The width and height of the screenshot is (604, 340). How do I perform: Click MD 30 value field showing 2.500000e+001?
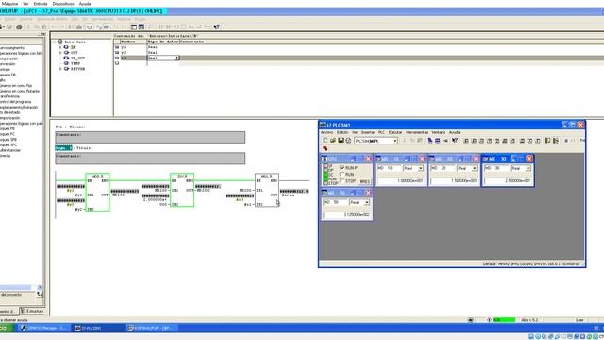pos(508,180)
